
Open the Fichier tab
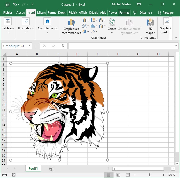point(8,13)
